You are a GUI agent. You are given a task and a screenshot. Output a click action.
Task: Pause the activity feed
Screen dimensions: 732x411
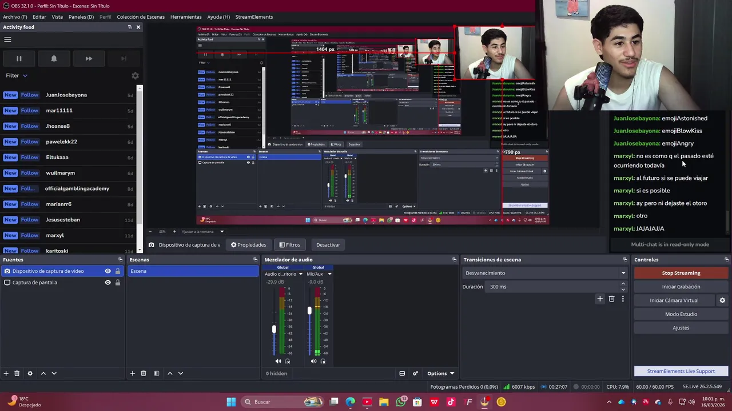(19, 58)
